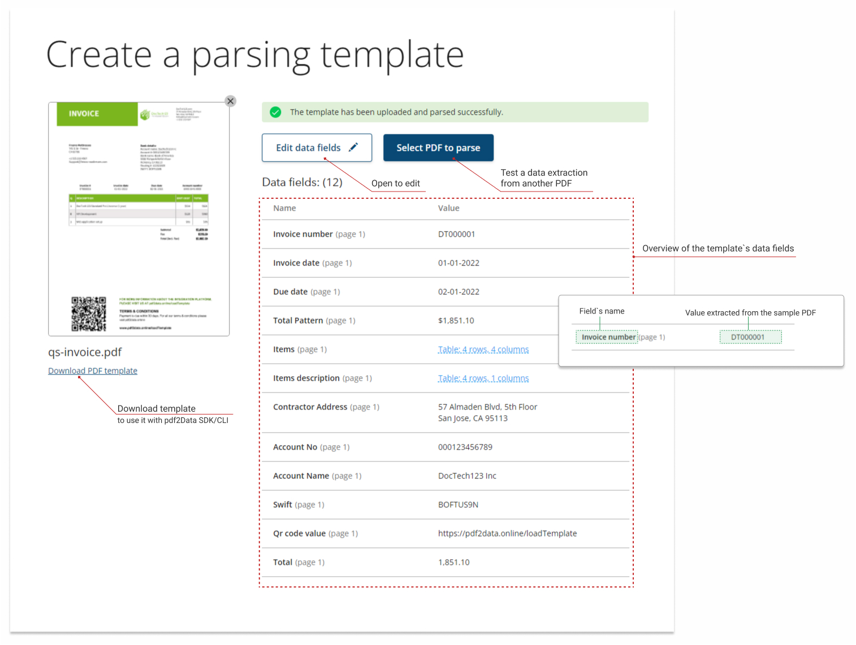Close the qs-invoice.pdf preview with X icon

point(230,101)
